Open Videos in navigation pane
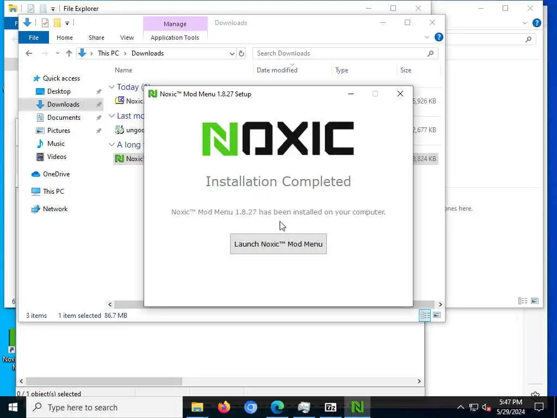557x418 pixels. pyautogui.click(x=57, y=157)
